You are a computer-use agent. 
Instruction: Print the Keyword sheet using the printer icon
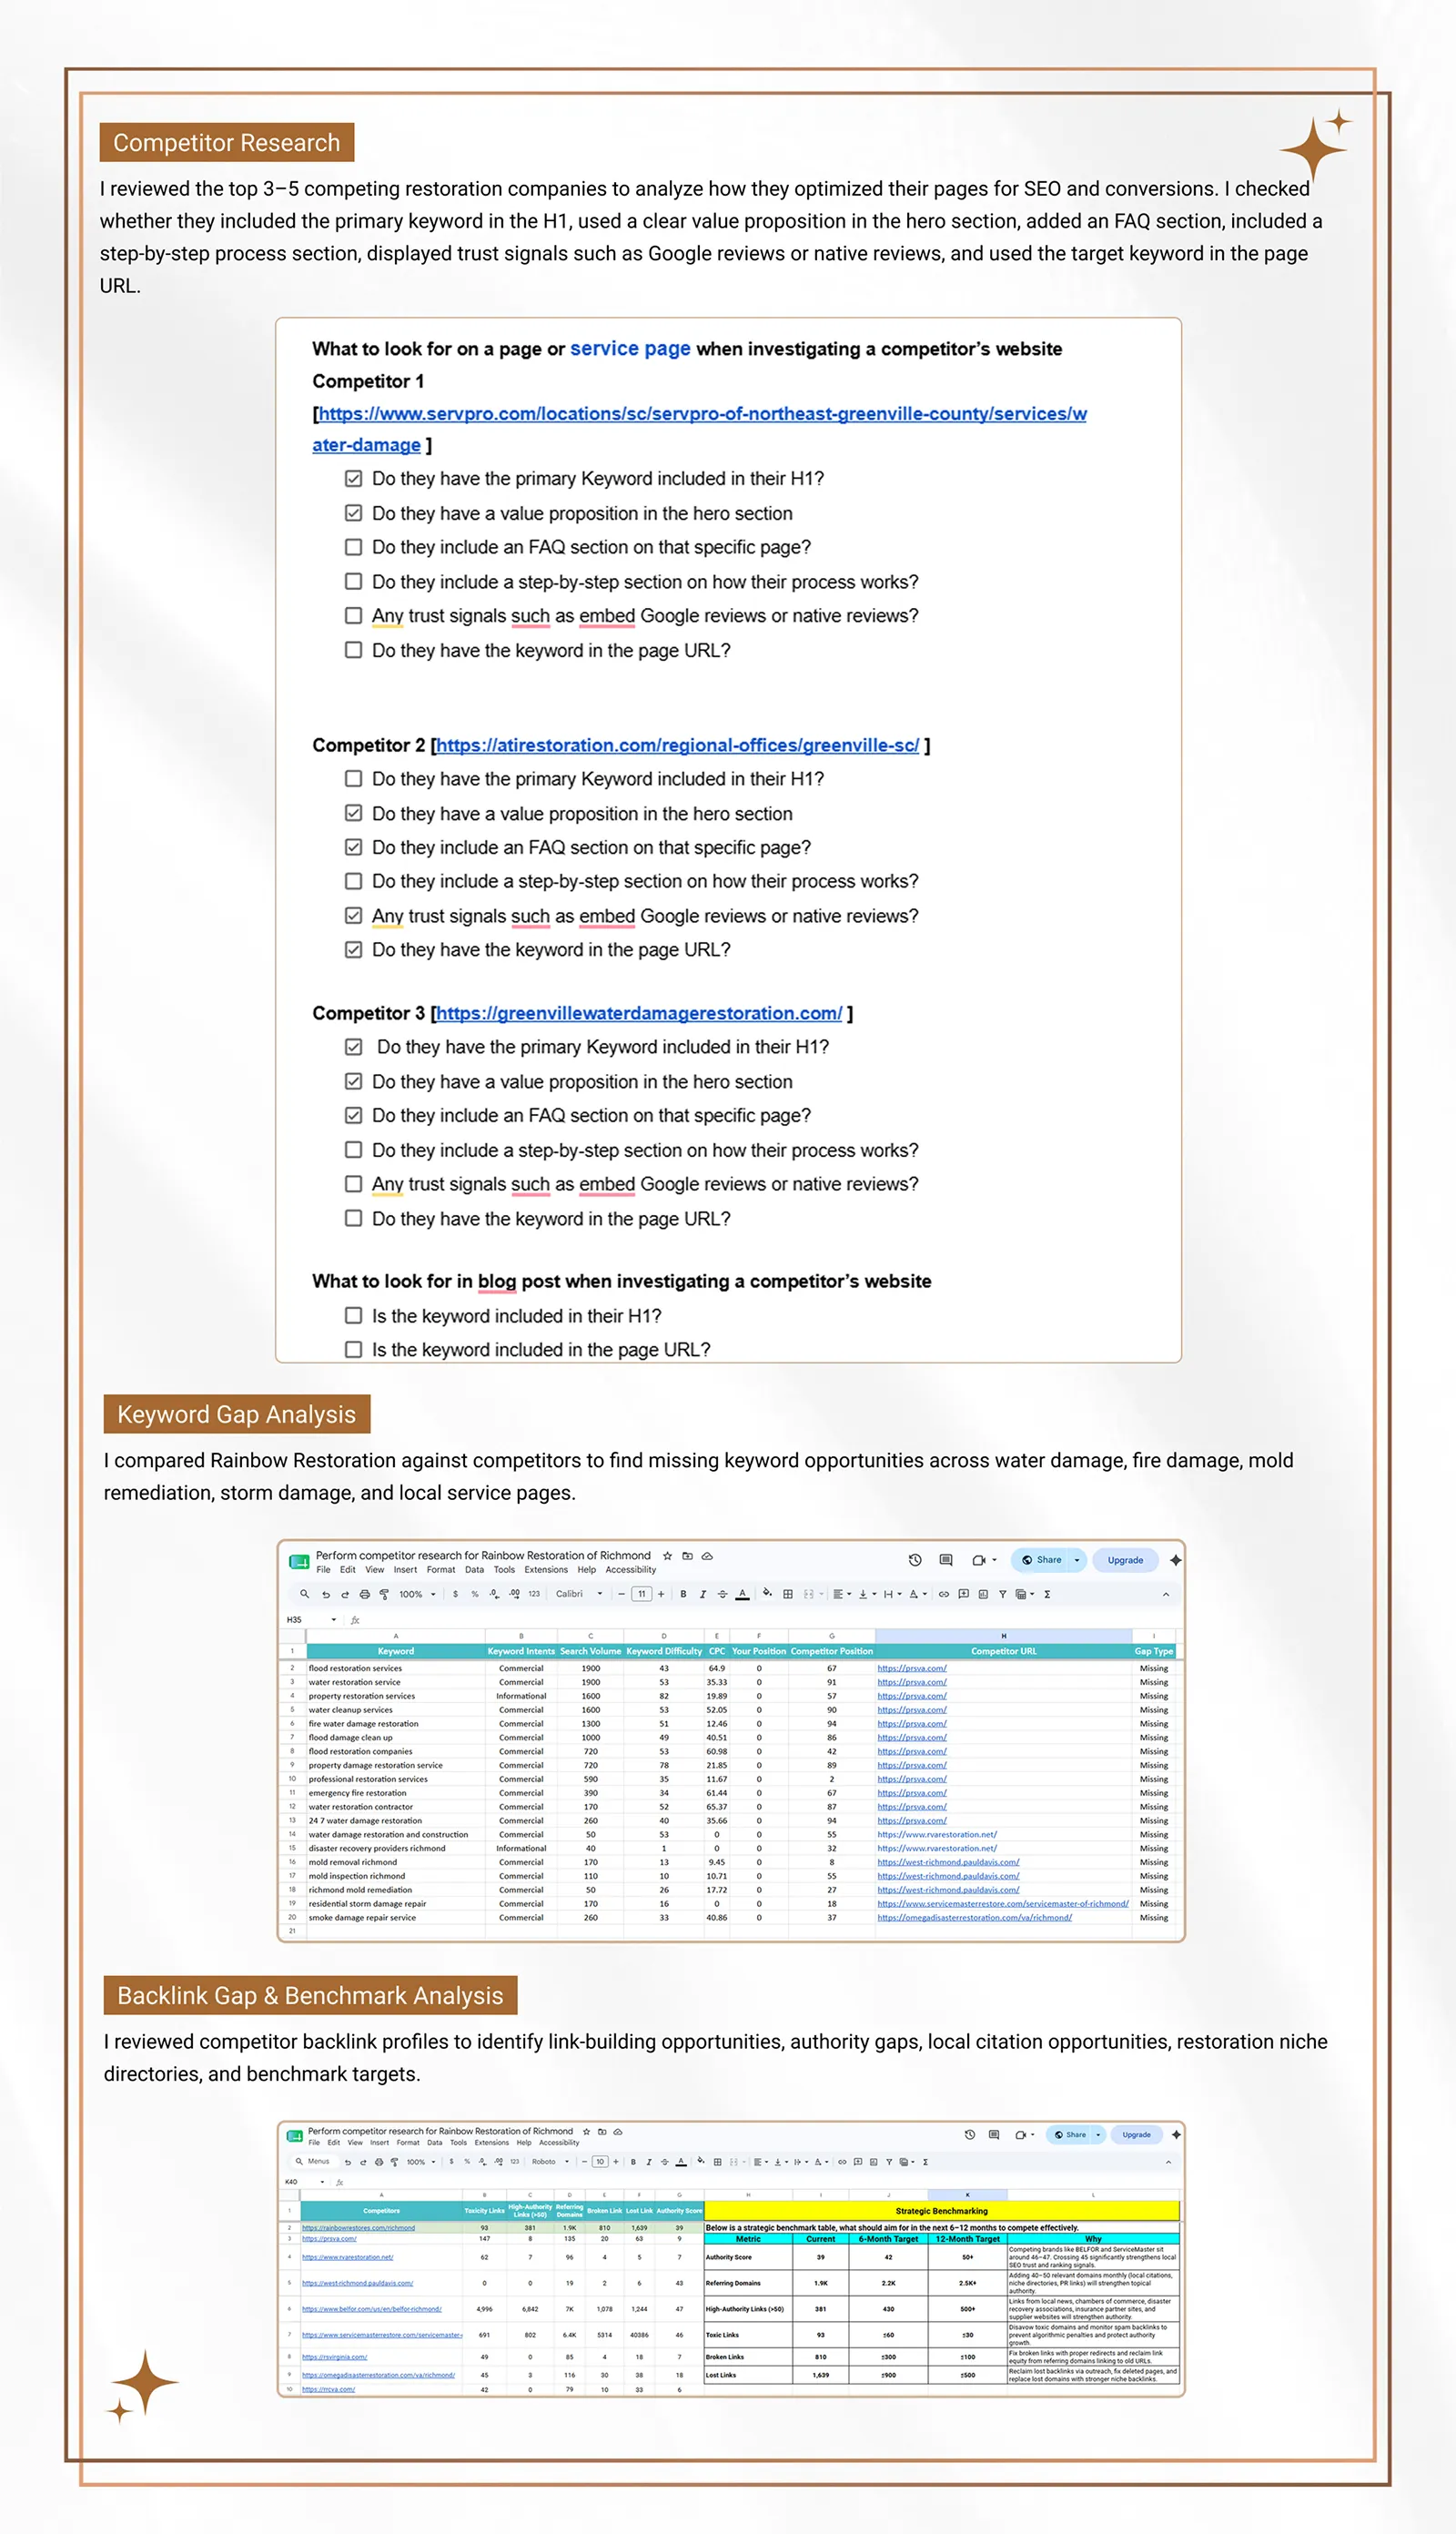pos(364,1594)
